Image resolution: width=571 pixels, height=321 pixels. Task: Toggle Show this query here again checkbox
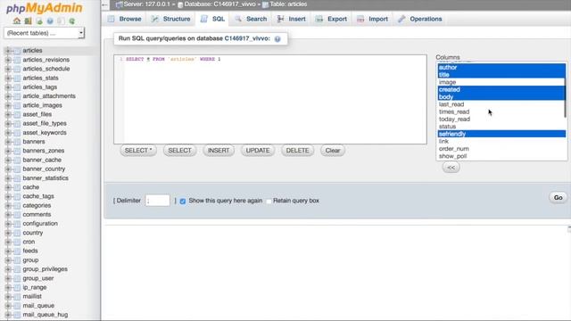pos(183,201)
